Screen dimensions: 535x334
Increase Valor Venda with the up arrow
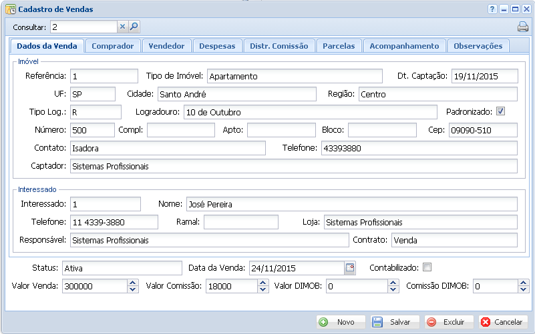[132, 283]
